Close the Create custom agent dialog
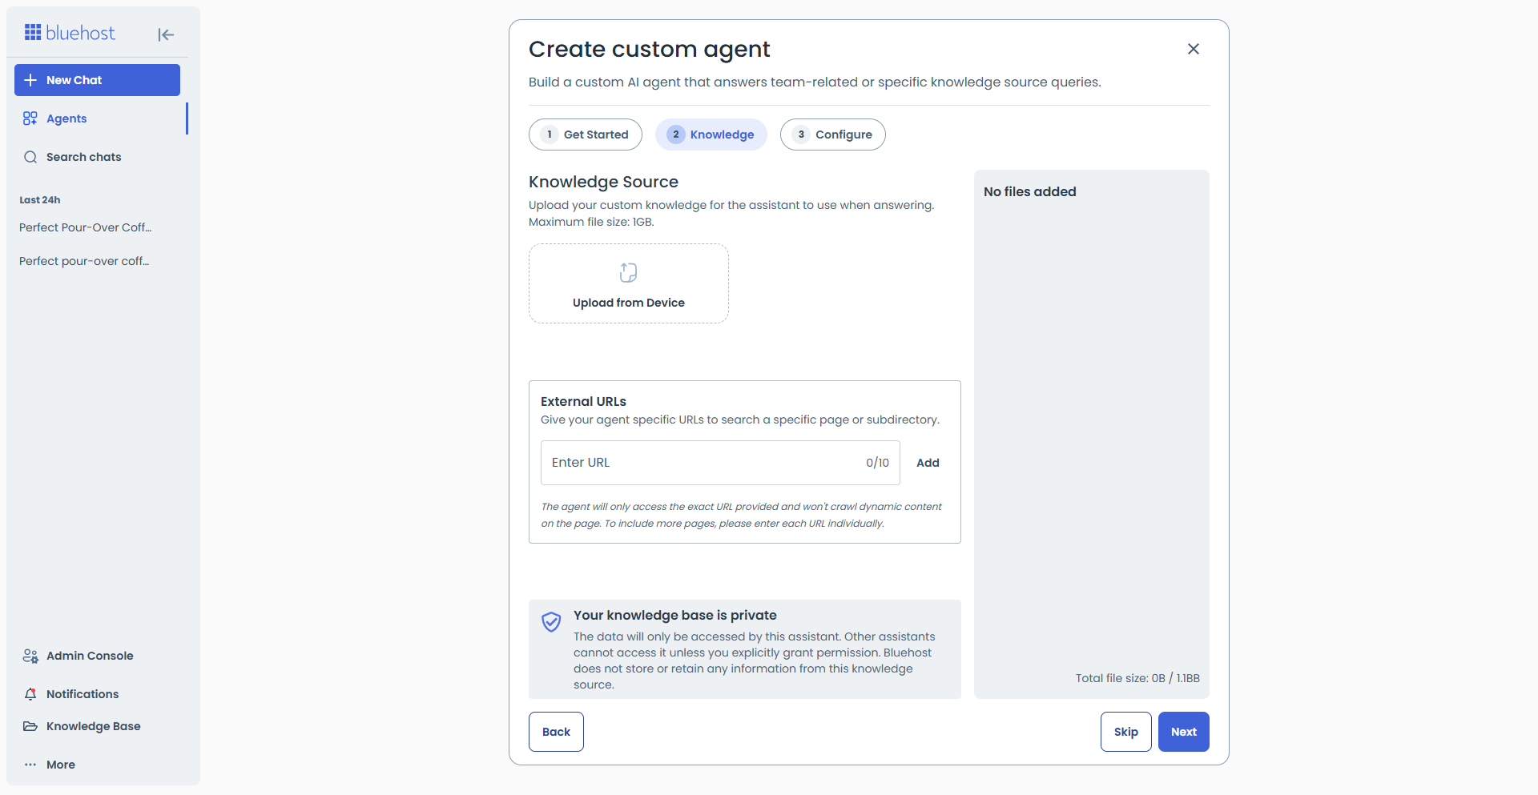This screenshot has width=1538, height=795. coord(1194,49)
